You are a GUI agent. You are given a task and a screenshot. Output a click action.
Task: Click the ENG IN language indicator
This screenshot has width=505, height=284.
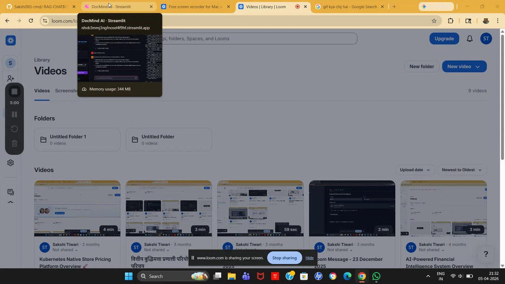[441, 276]
